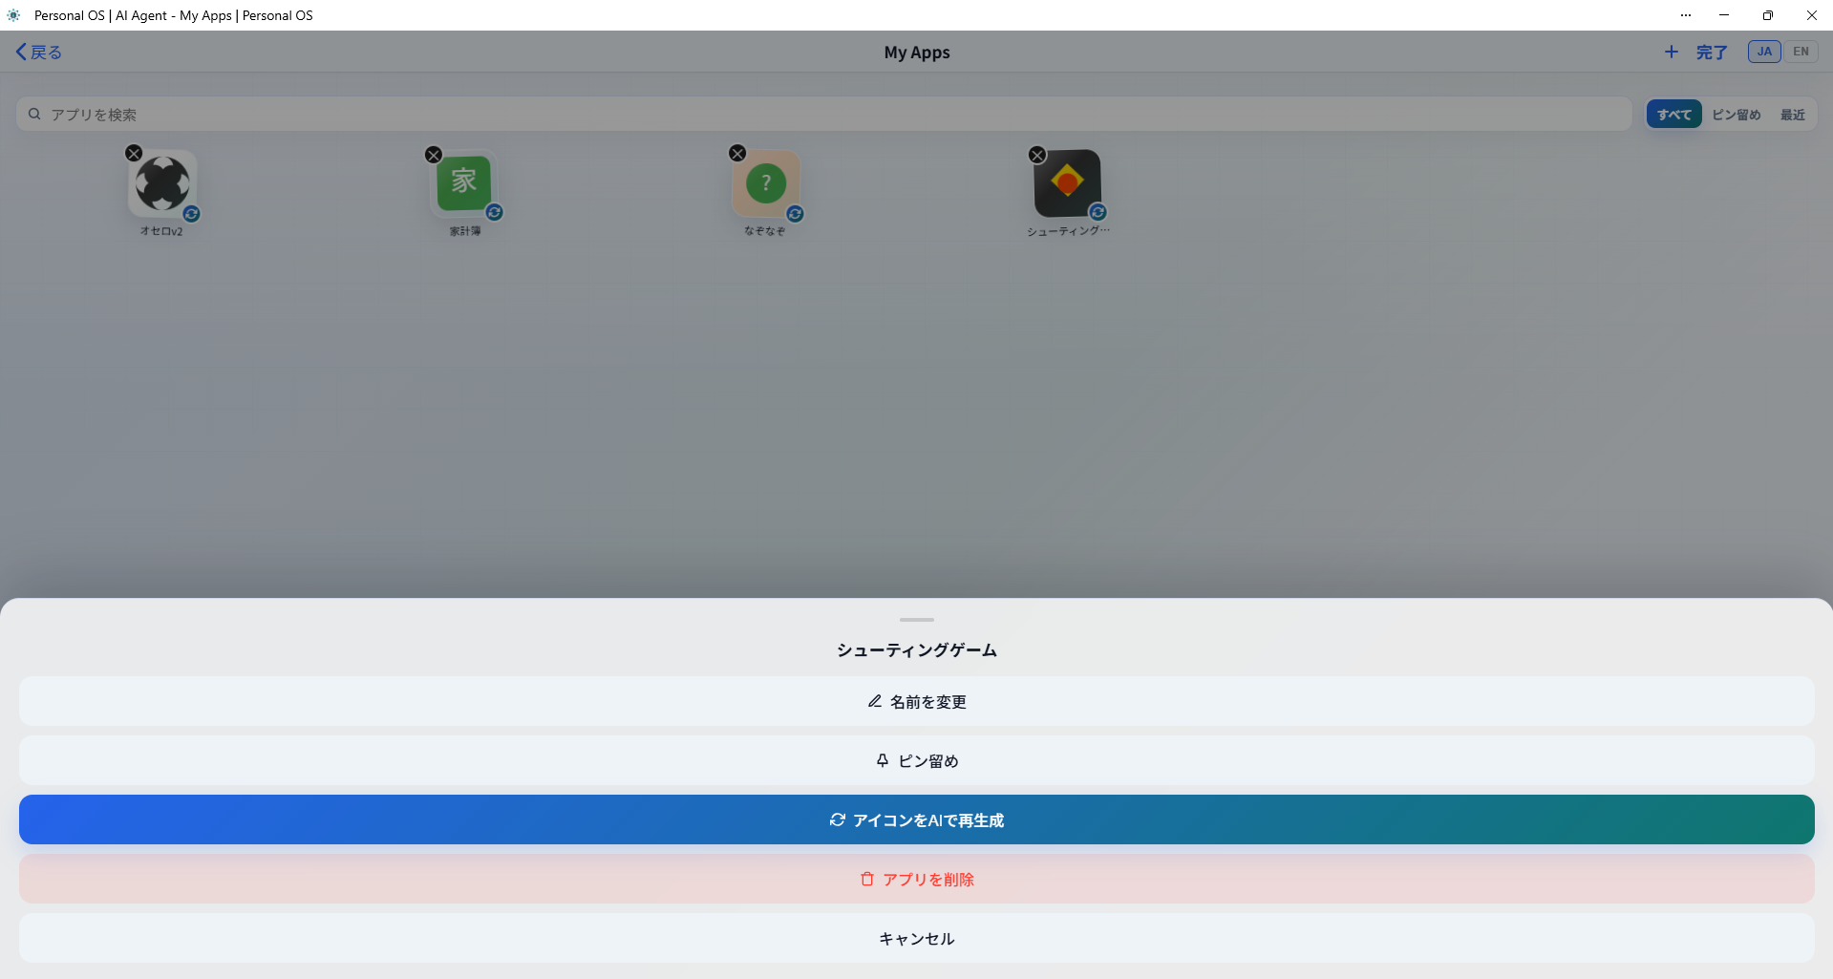Switch language to JA
The image size is (1833, 979).
(x=1764, y=52)
